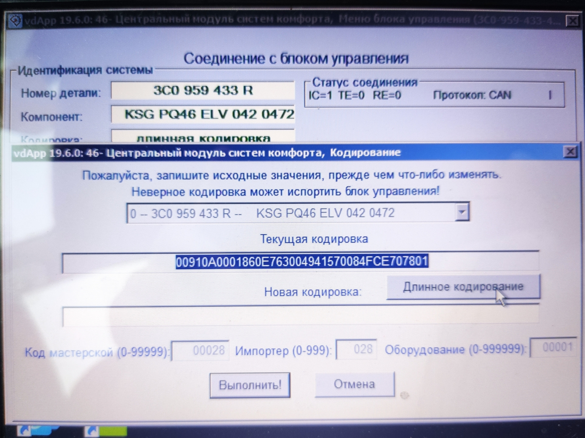The image size is (585, 438).
Task: Click the Импортер field 028
Action: point(356,349)
